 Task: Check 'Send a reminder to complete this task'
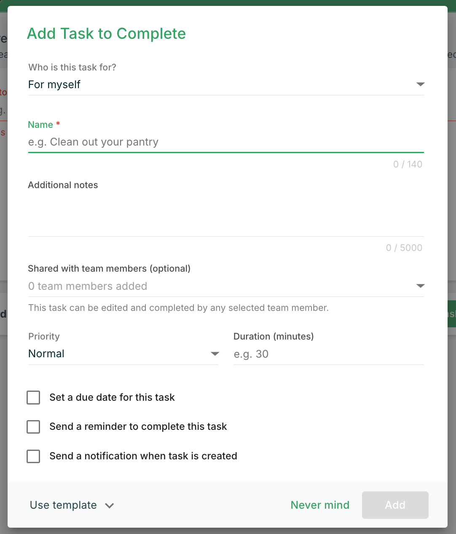pyautogui.click(x=33, y=427)
